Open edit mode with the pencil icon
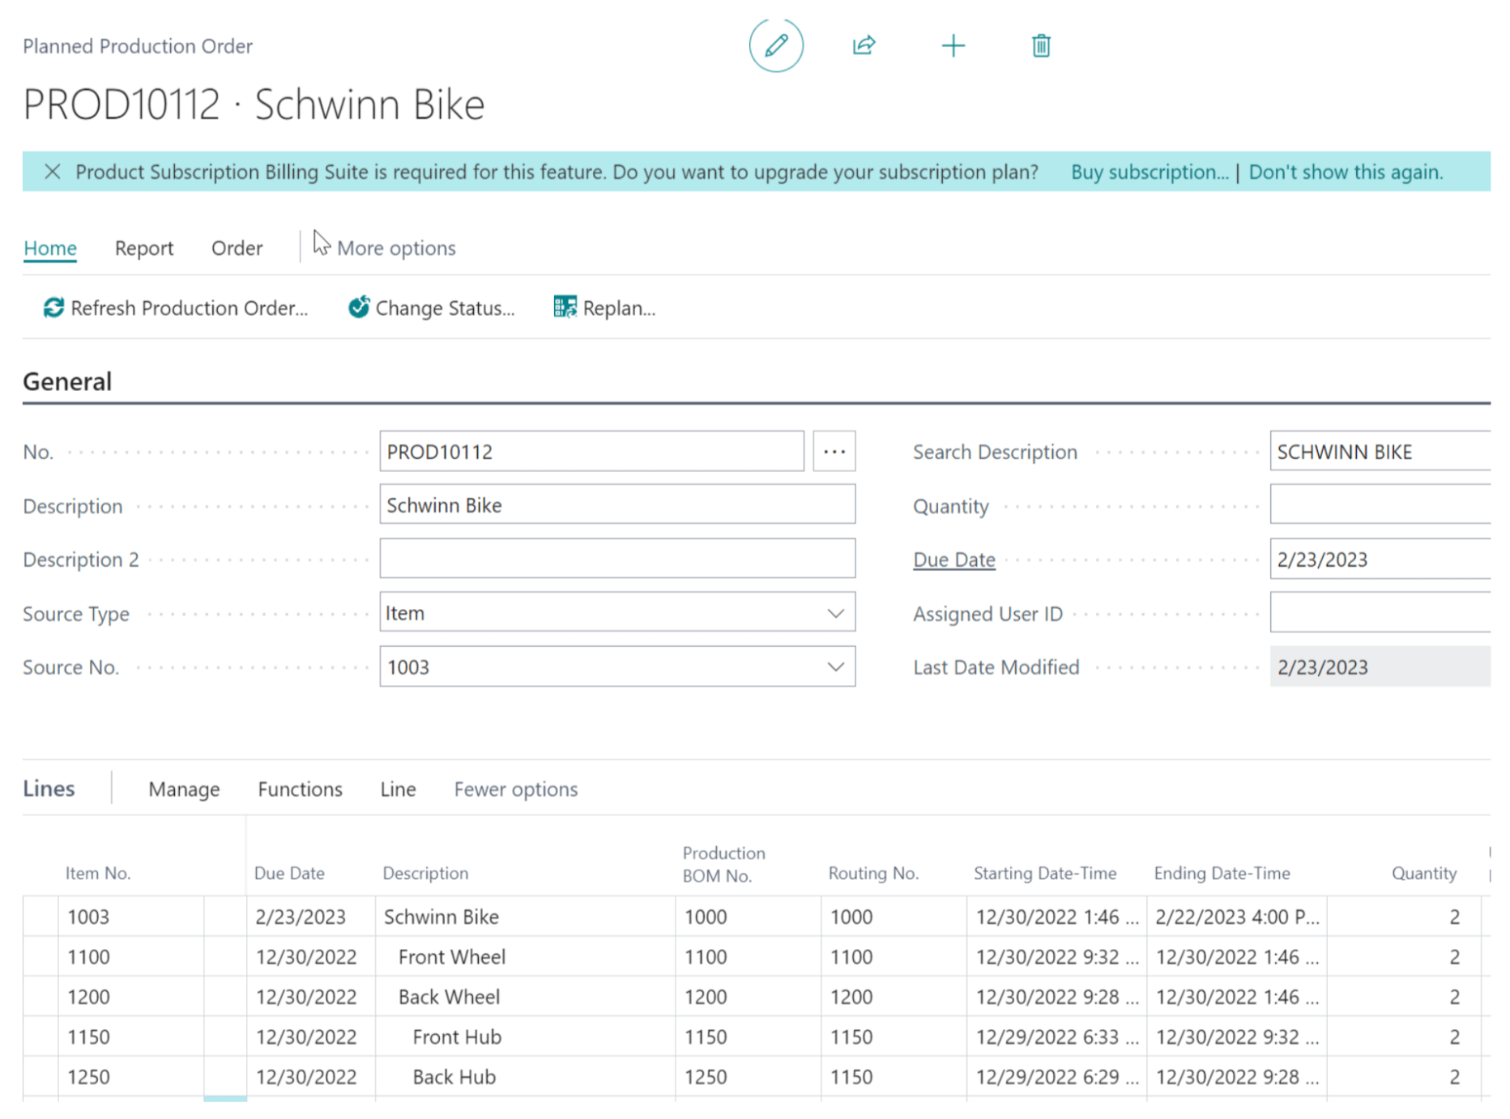1510x1119 pixels. [x=775, y=46]
